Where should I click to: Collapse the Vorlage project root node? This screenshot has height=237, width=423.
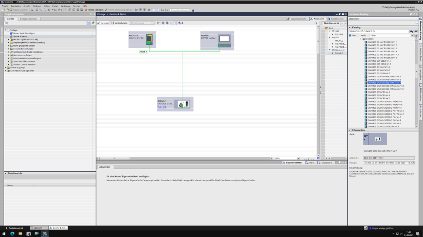click(5, 30)
